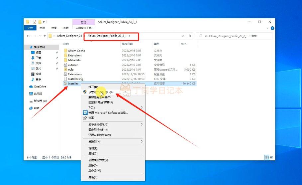
Task: Sort by the 名称 column header
Action: [66, 44]
